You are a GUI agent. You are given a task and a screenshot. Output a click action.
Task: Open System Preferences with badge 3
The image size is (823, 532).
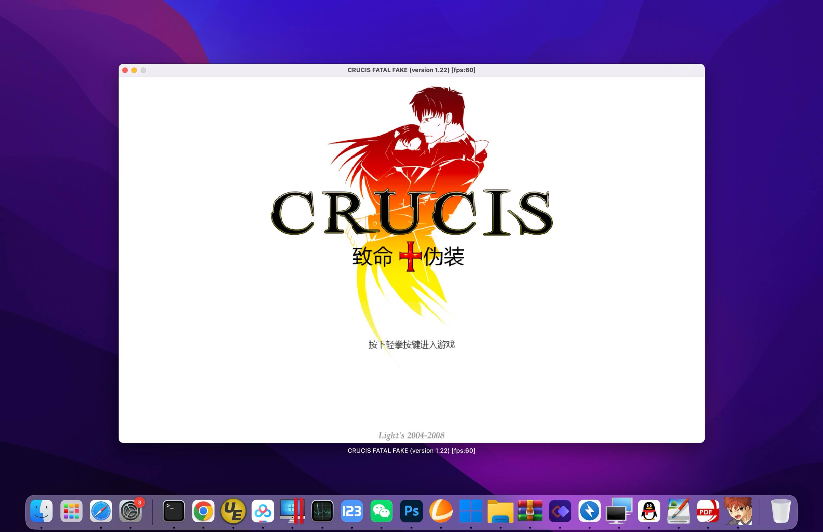click(x=131, y=511)
